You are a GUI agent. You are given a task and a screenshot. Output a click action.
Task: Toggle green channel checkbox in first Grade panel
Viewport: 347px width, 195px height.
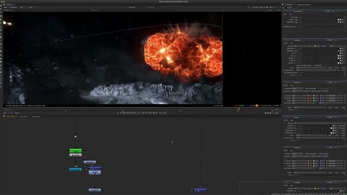pos(314,46)
